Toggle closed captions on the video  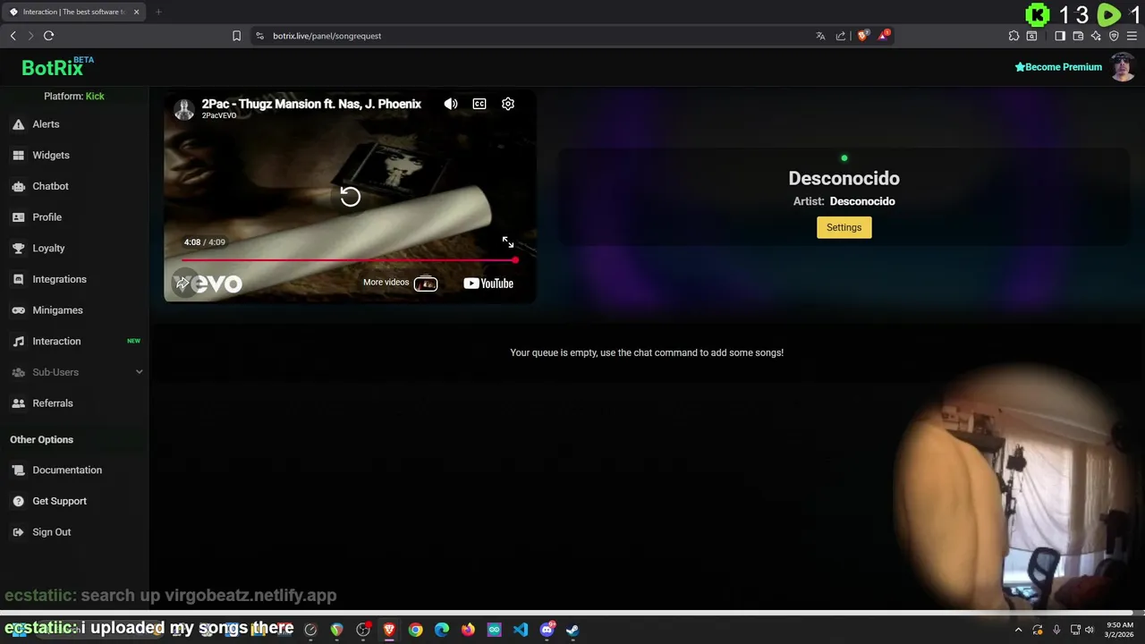(x=479, y=104)
